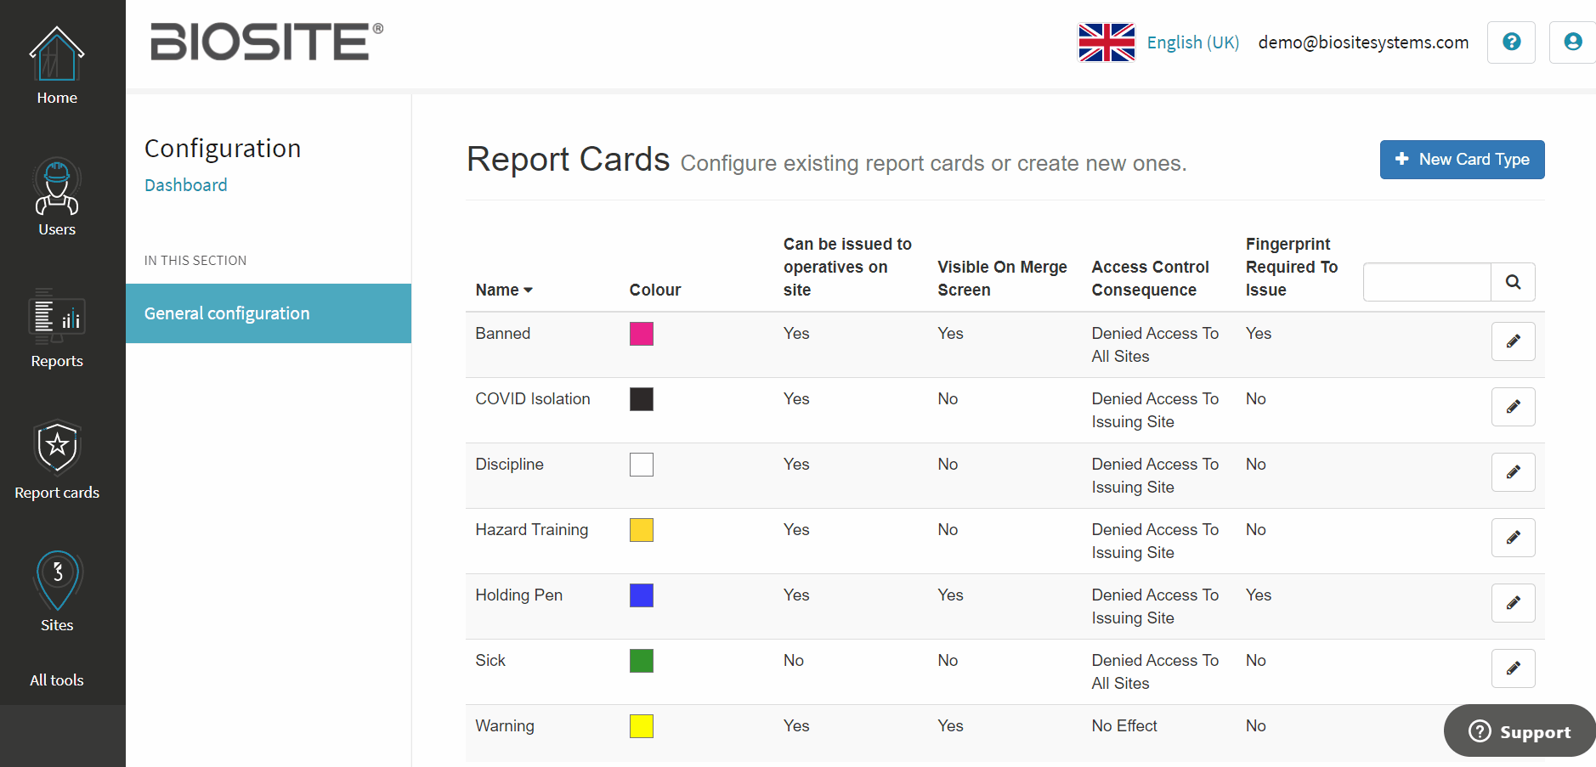Click the pink Banned colour swatch
Image resolution: width=1596 pixels, height=767 pixels.
642,334
